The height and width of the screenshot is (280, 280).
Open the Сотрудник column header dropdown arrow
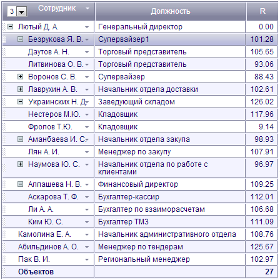(x=87, y=8)
